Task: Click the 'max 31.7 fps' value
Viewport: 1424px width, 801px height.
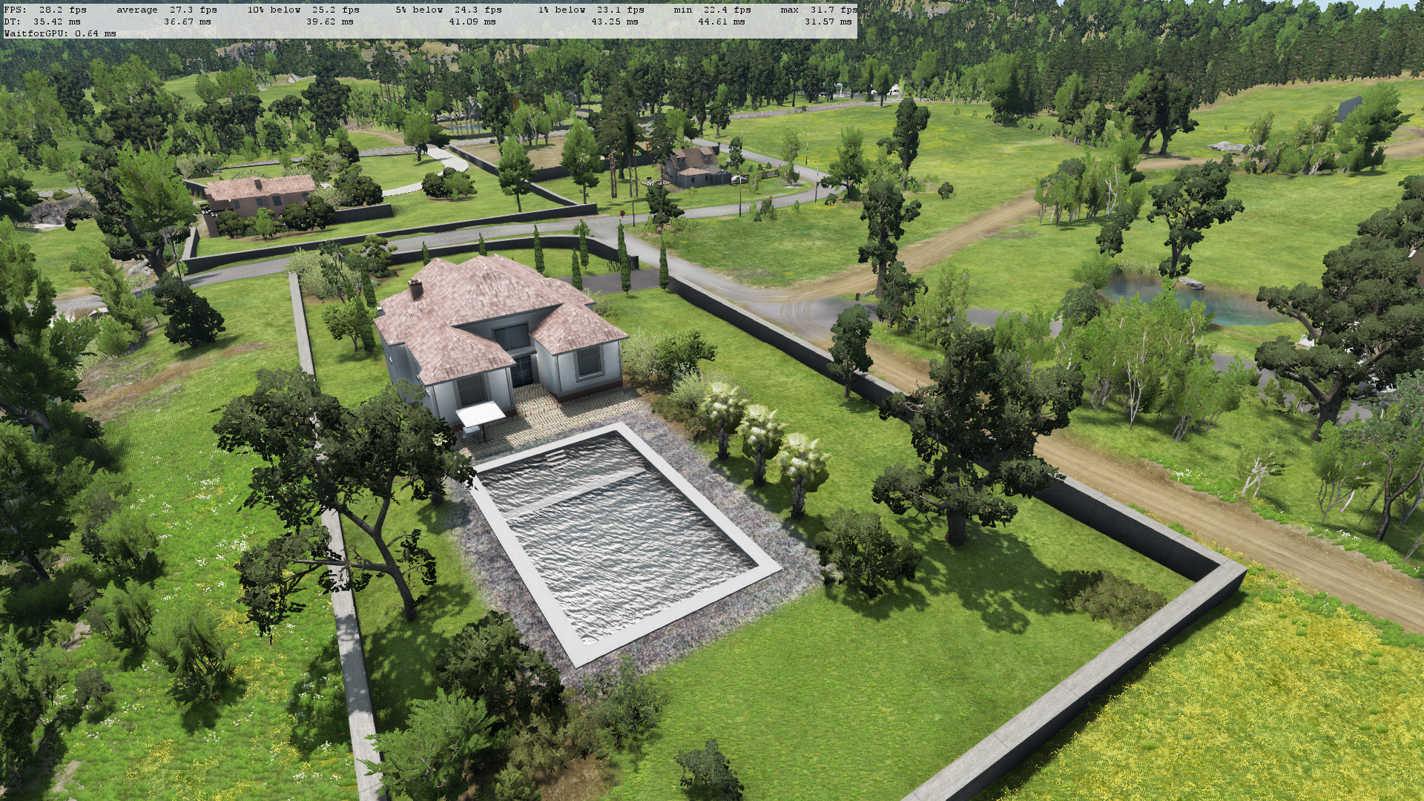Action: click(x=820, y=10)
